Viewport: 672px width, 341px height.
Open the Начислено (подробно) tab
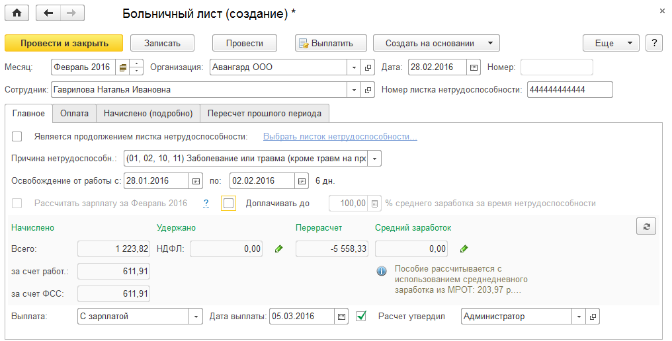(x=148, y=114)
